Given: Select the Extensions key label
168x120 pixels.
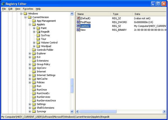Looking at the screenshot, I should [43, 61].
